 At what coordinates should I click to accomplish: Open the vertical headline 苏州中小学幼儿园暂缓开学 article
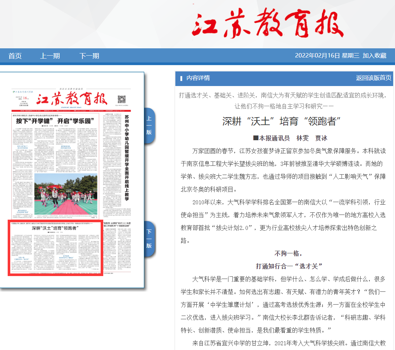pos(127,158)
